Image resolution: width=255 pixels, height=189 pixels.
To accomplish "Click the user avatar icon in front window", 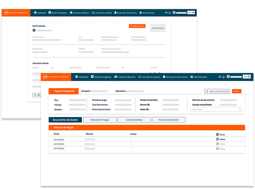I will [228, 77].
